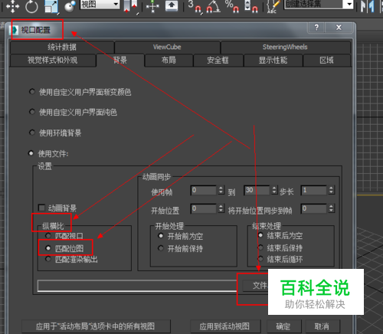Image resolution: width=383 pixels, height=334 pixels.
Task: Close the 视口配置 dialog with X
Action: [x=339, y=27]
